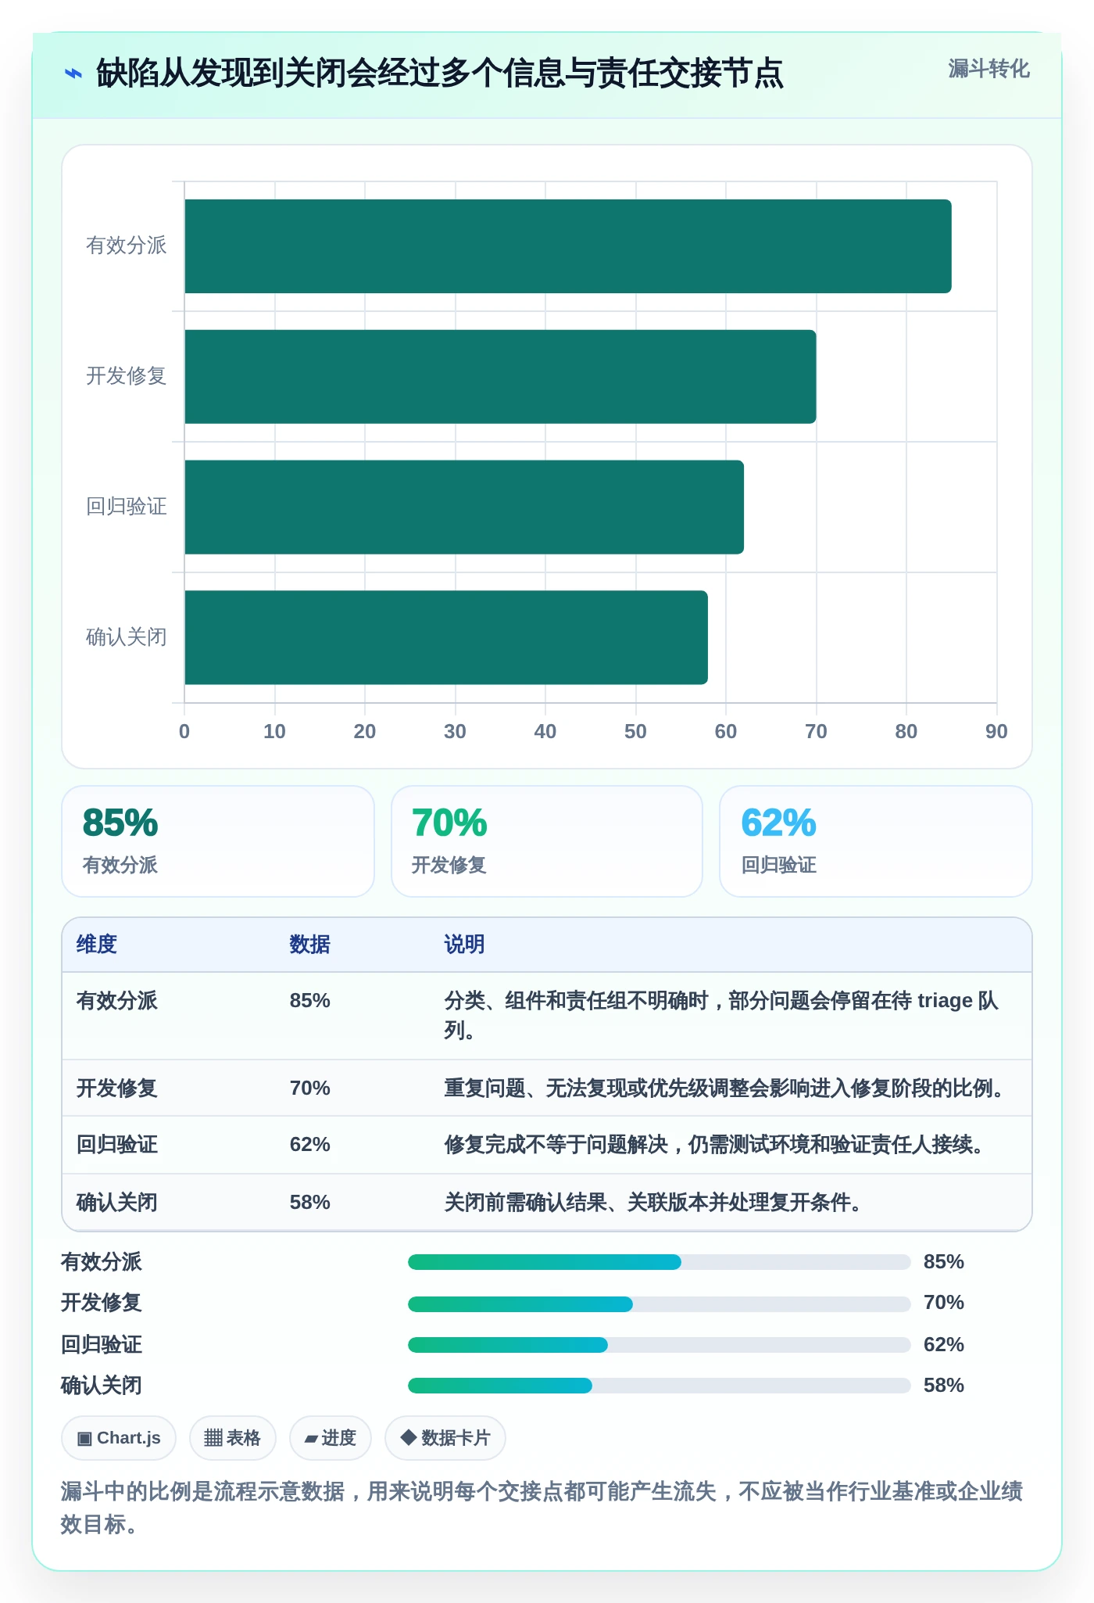Image resolution: width=1094 pixels, height=1603 pixels.
Task: Select the 85% 有效分派 stat card
Action: (x=218, y=841)
